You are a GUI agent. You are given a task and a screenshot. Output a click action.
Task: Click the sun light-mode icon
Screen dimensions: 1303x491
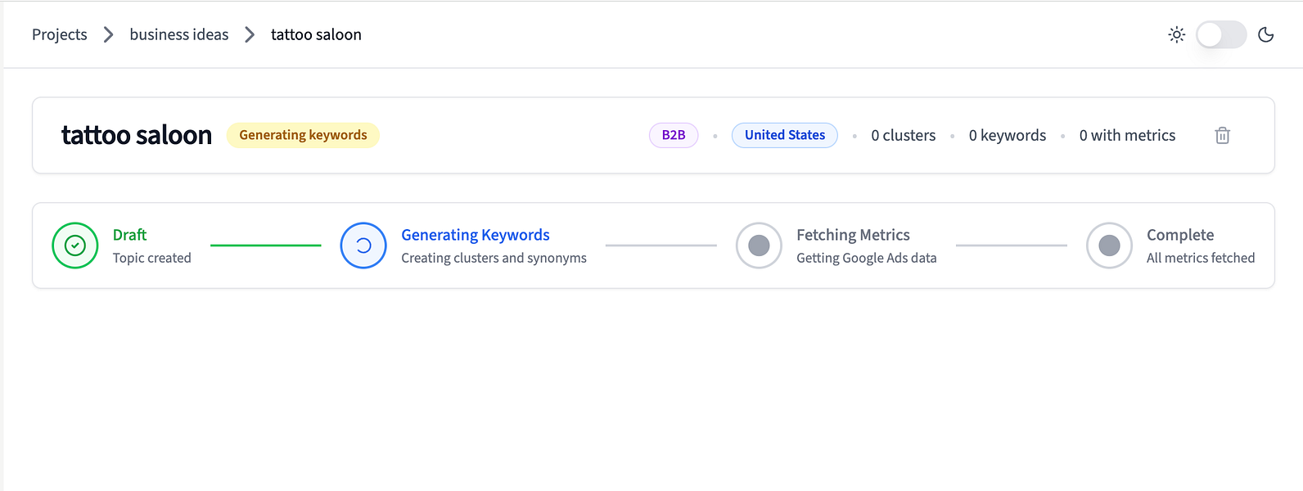point(1176,34)
